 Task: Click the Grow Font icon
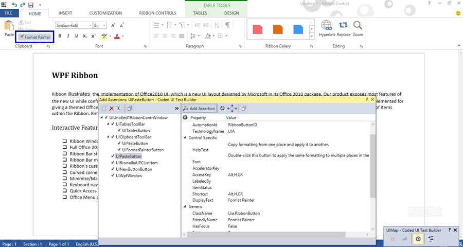[x=113, y=25]
